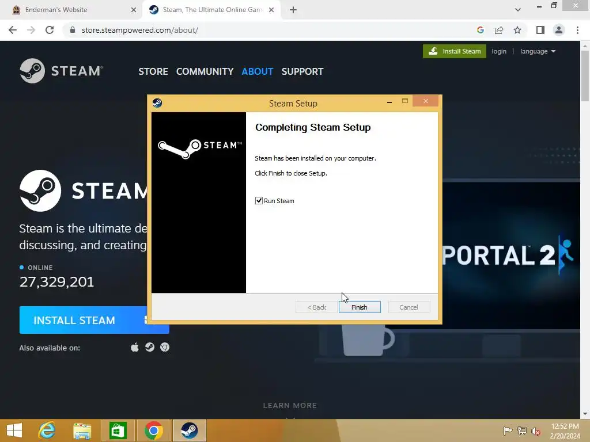Open the Chrome profile avatar

pyautogui.click(x=559, y=30)
